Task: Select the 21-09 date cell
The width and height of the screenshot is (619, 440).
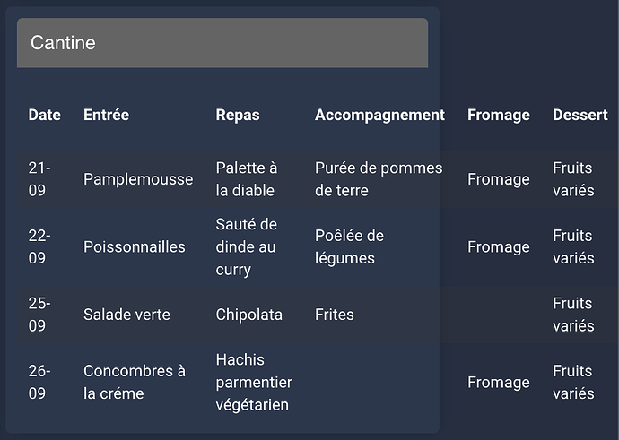Action: (x=39, y=179)
